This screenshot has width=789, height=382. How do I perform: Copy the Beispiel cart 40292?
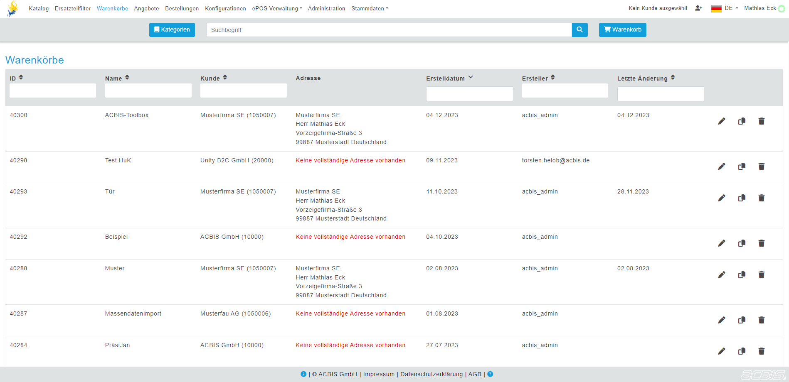point(742,243)
